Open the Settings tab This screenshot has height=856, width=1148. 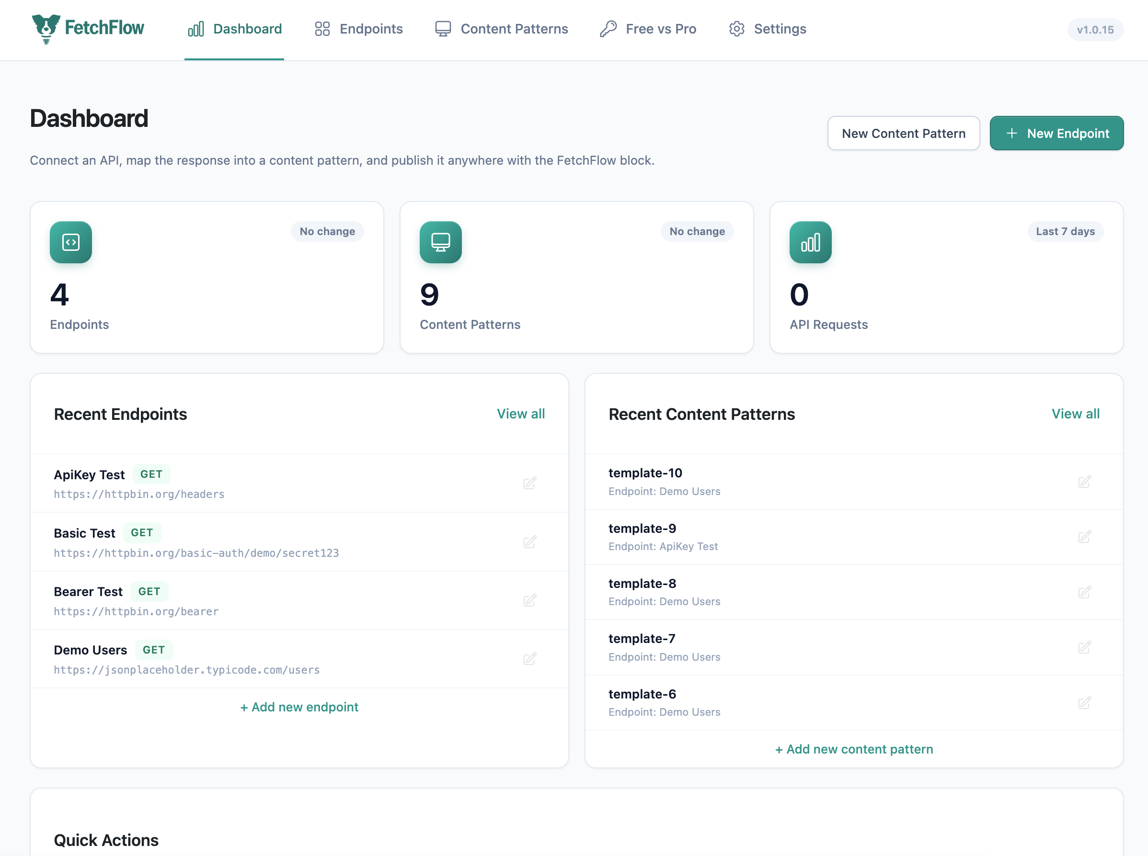pos(768,30)
